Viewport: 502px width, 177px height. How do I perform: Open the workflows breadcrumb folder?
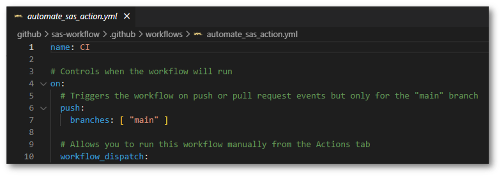point(164,34)
